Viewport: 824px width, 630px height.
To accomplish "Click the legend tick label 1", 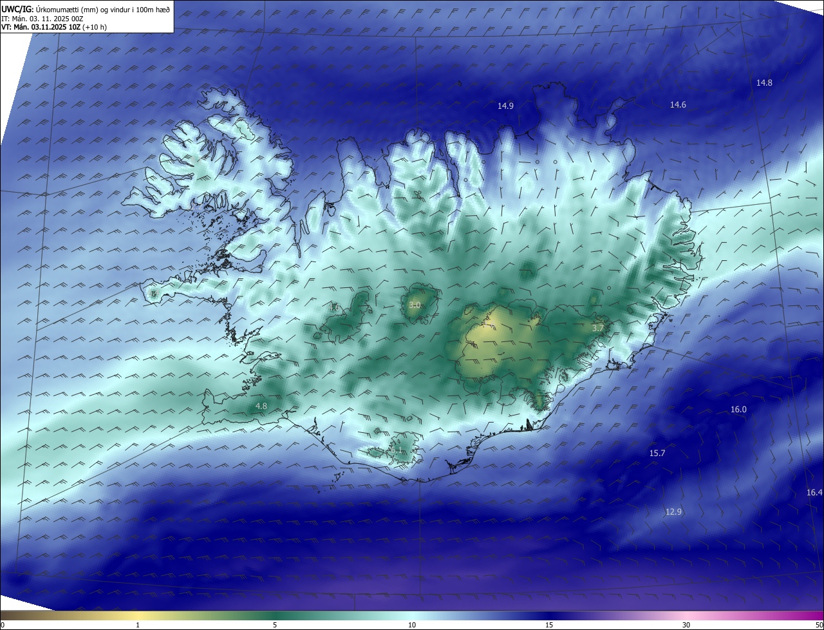I will [x=138, y=625].
